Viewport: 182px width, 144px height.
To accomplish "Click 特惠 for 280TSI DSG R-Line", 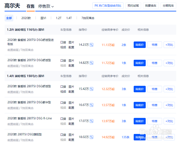I will tap(155, 121).
